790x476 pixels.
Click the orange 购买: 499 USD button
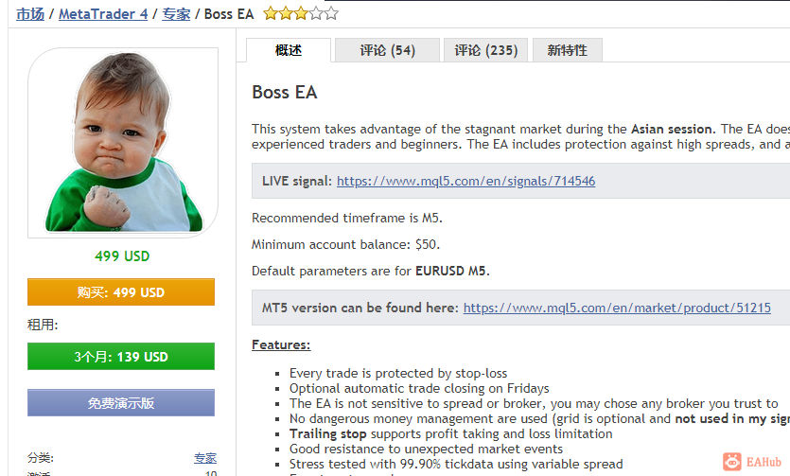pyautogui.click(x=121, y=292)
